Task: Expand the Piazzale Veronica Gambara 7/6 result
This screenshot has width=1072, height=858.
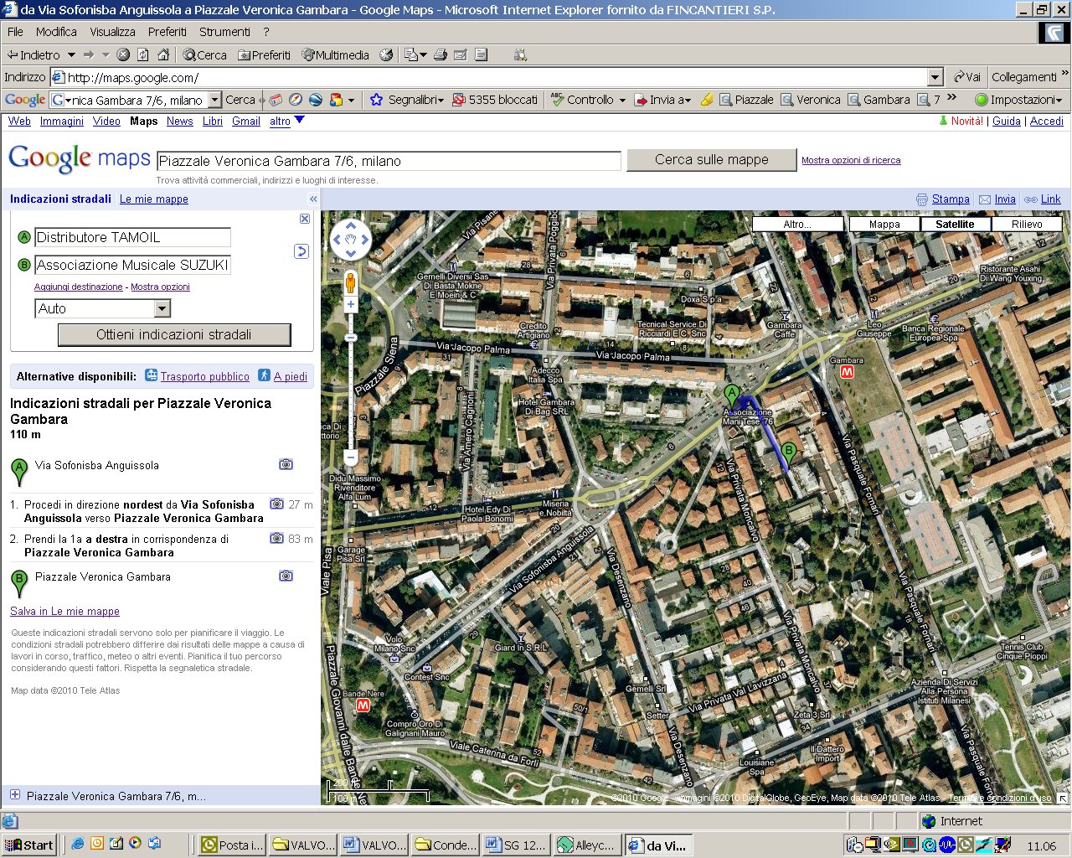Action: pos(15,795)
